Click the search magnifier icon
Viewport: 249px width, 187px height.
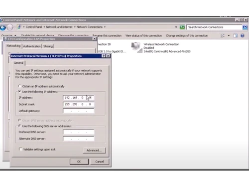(x=245, y=27)
